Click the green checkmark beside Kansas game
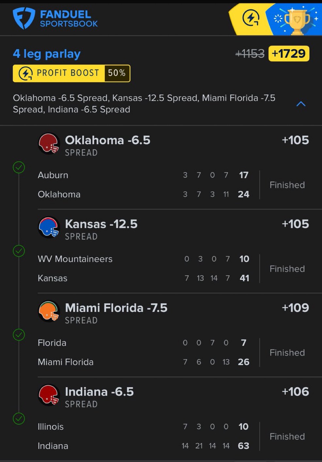This screenshot has width=322, height=462. (x=19, y=251)
